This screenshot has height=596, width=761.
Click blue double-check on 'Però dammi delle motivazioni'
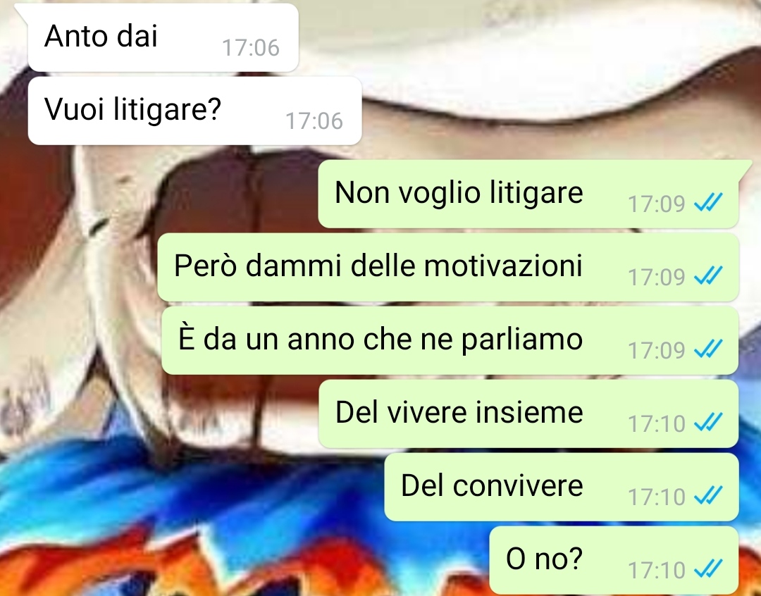pyautogui.click(x=708, y=275)
